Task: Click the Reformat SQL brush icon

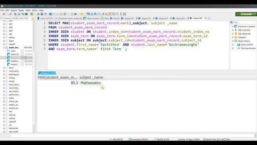Action: (x=103, y=14)
